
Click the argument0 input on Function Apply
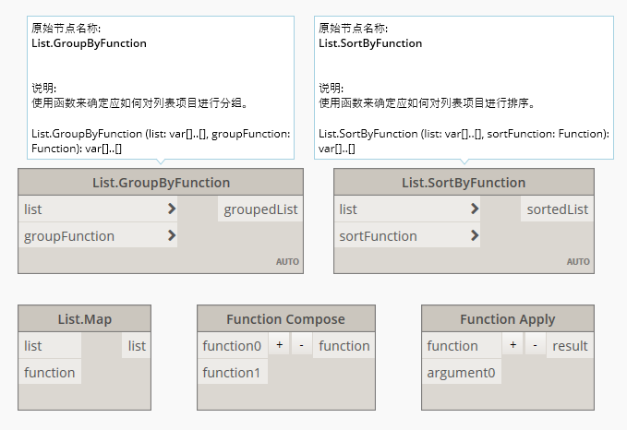(461, 373)
